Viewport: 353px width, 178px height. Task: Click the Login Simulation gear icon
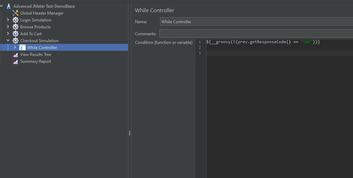[x=16, y=20]
